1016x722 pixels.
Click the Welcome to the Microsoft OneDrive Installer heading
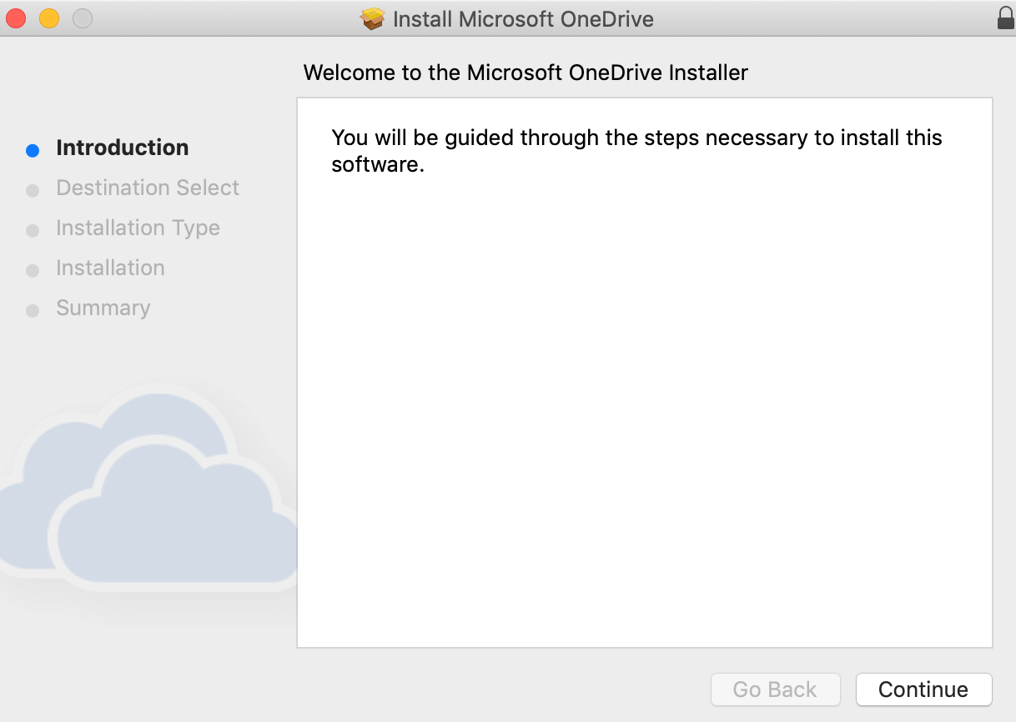click(526, 73)
